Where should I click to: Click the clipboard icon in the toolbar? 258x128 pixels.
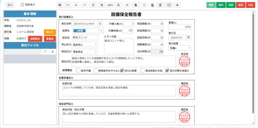(x=160, y=5)
